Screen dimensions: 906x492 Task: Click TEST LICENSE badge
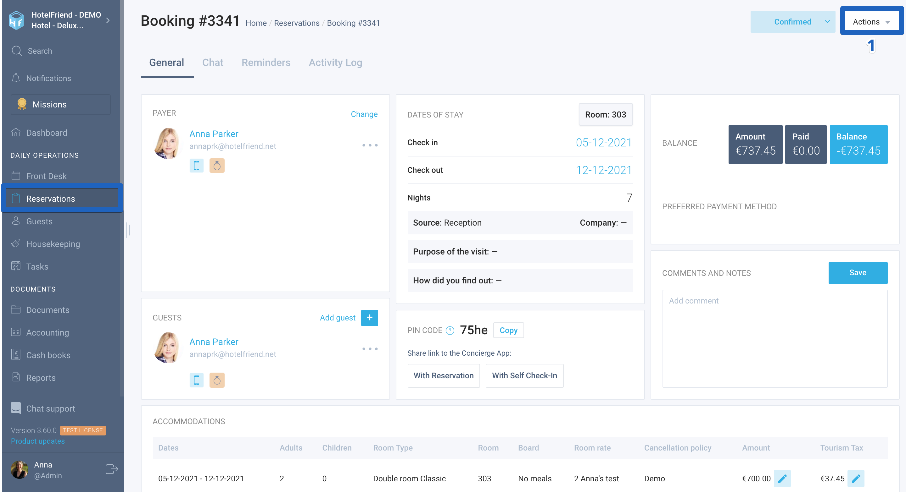point(83,430)
